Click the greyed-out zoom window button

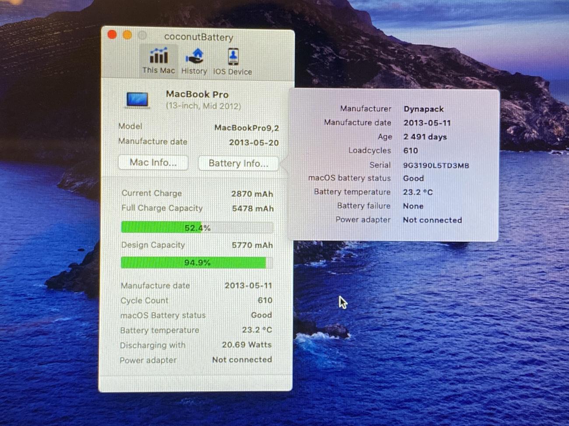click(x=142, y=35)
